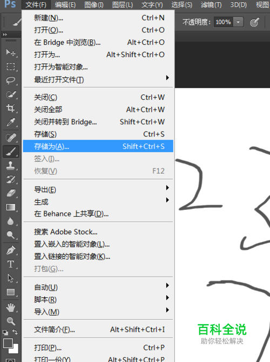The width and height of the screenshot is (270, 362).
Task: Select the Eyedropper tool
Action: point(11,122)
